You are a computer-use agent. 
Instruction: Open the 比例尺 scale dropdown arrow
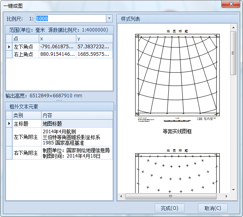[x=109, y=18]
